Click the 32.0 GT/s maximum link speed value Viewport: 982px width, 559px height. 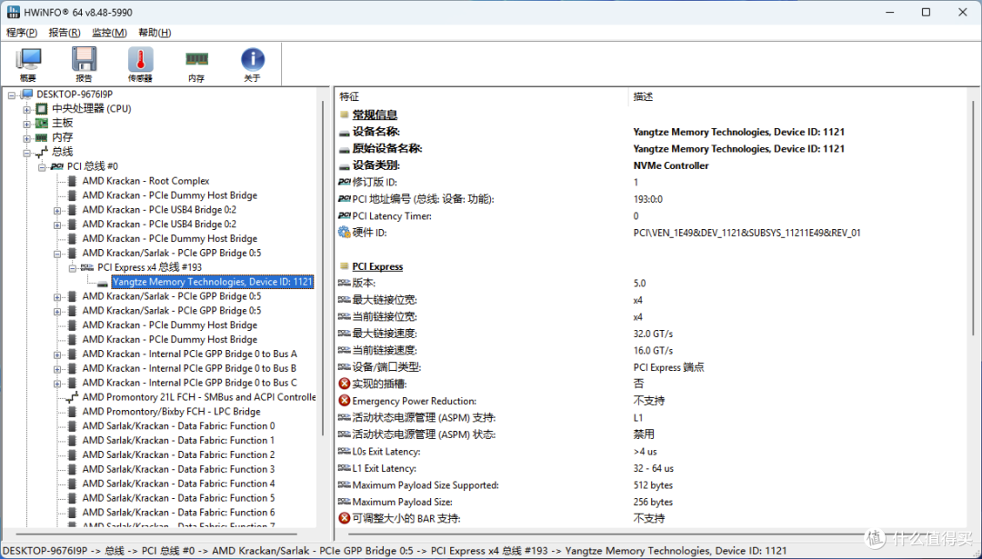653,334
